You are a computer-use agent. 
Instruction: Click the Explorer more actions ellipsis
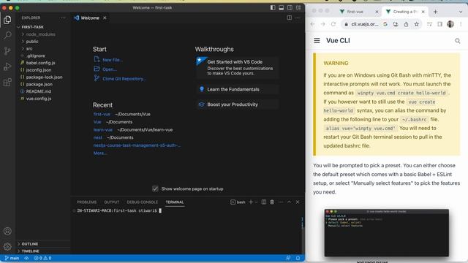coord(63,18)
